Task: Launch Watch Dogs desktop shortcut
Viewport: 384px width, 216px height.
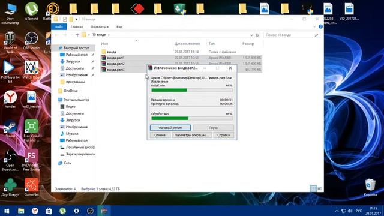Action: [31, 70]
